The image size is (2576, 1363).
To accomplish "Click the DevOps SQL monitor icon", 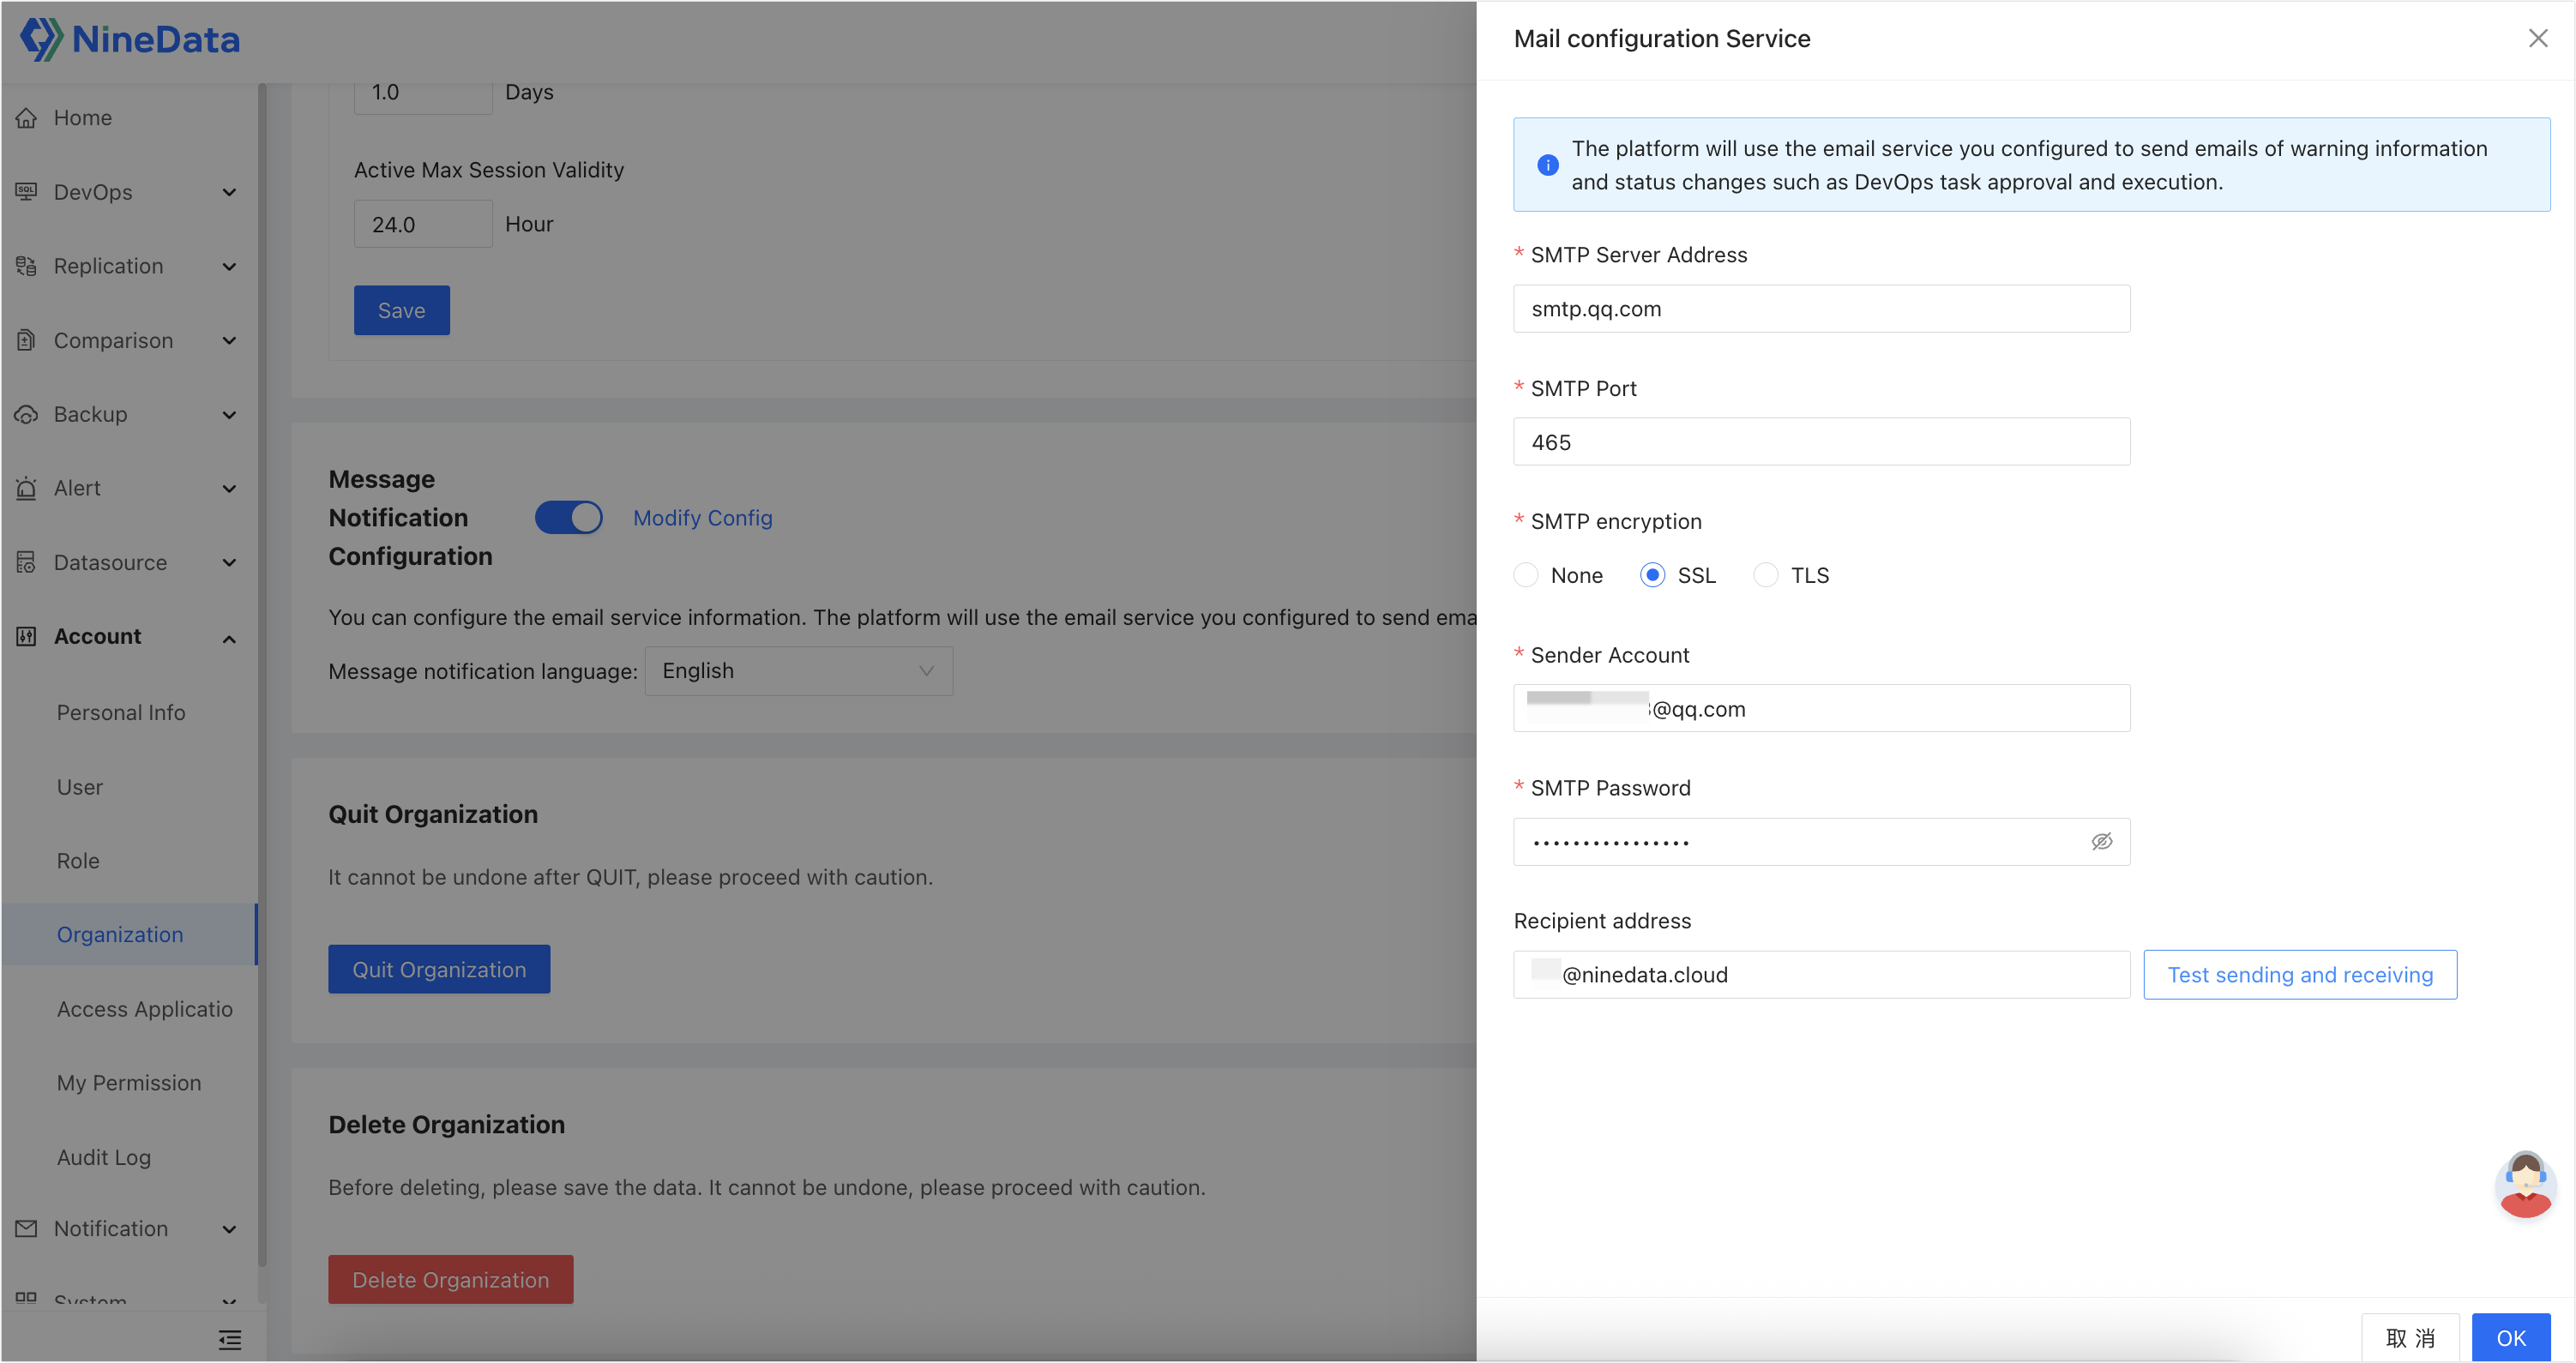I will (27, 192).
